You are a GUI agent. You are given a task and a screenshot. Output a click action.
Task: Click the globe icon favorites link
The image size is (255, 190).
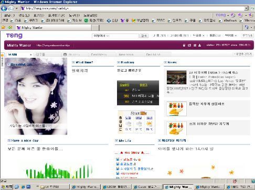tap(112, 20)
